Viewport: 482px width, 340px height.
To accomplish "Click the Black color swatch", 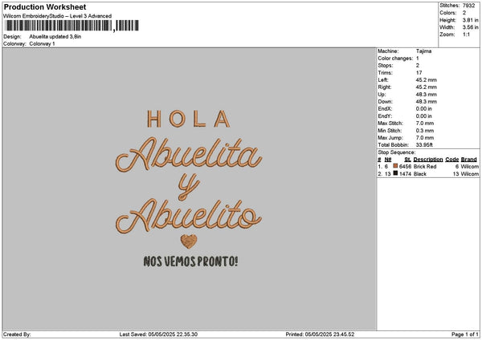I will pyautogui.click(x=395, y=173).
